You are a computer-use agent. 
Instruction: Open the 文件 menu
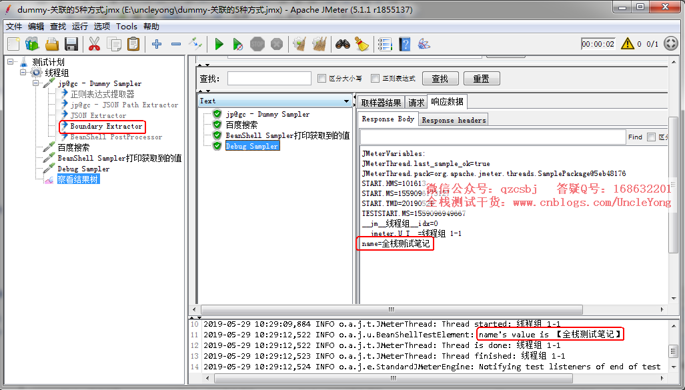tap(14, 27)
